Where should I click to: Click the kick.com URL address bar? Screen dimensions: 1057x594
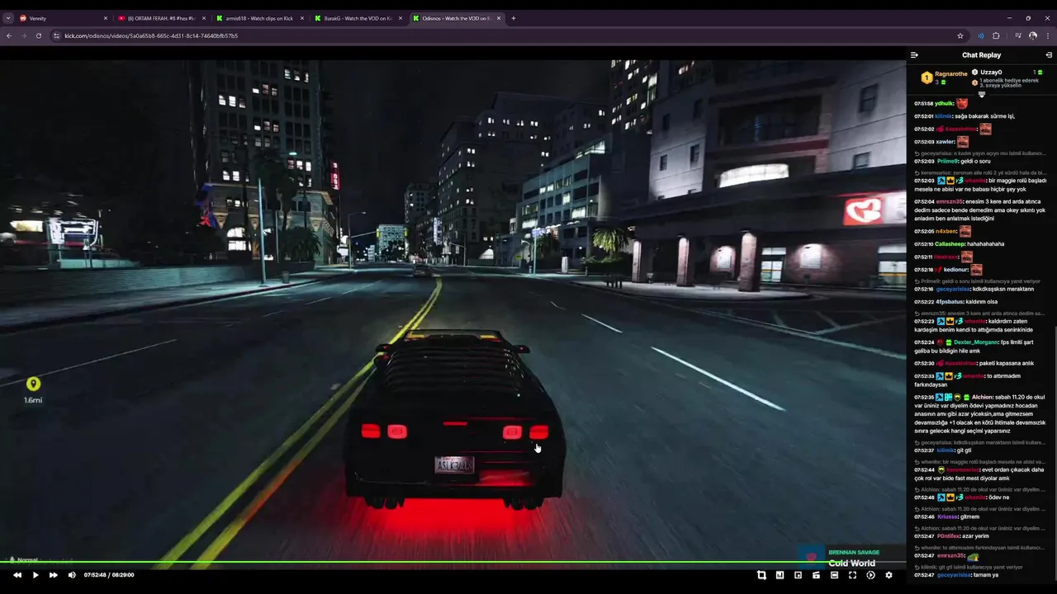pos(508,35)
